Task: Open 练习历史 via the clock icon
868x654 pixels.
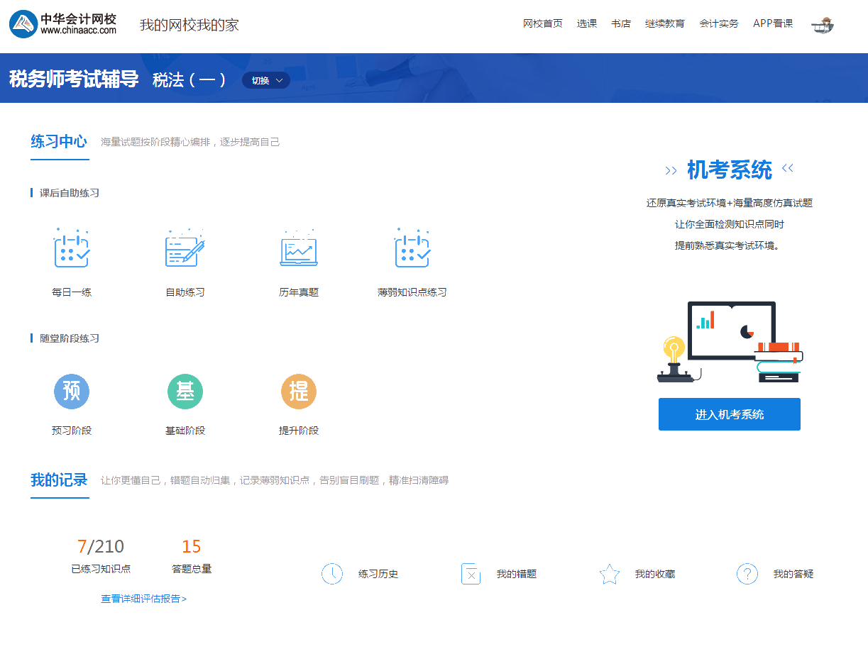Action: 332,573
